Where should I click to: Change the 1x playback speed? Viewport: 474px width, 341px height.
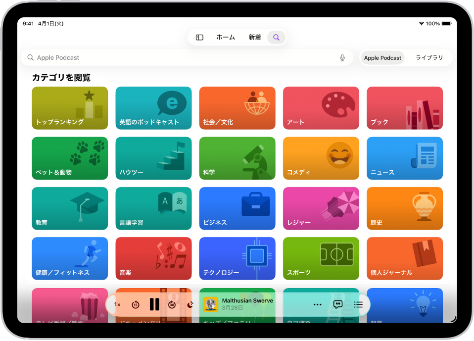(x=117, y=304)
